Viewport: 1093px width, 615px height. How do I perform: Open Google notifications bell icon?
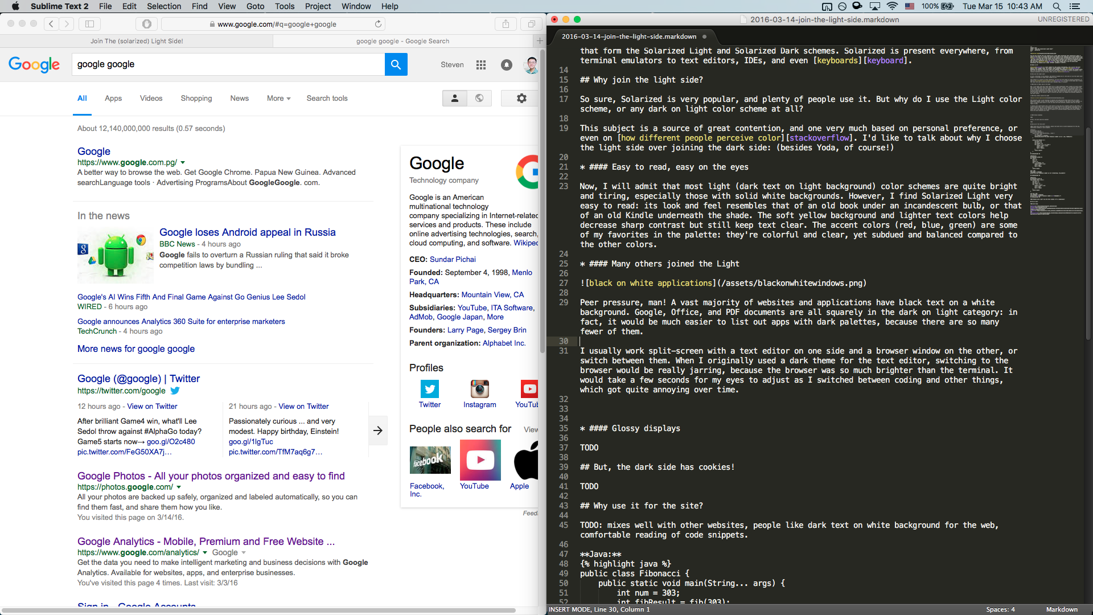coord(506,65)
